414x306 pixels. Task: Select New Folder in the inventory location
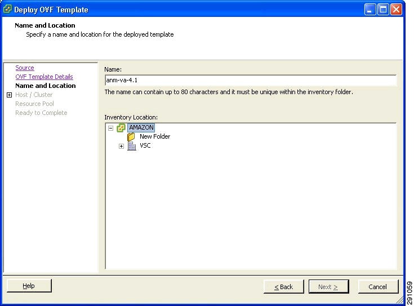coord(155,136)
